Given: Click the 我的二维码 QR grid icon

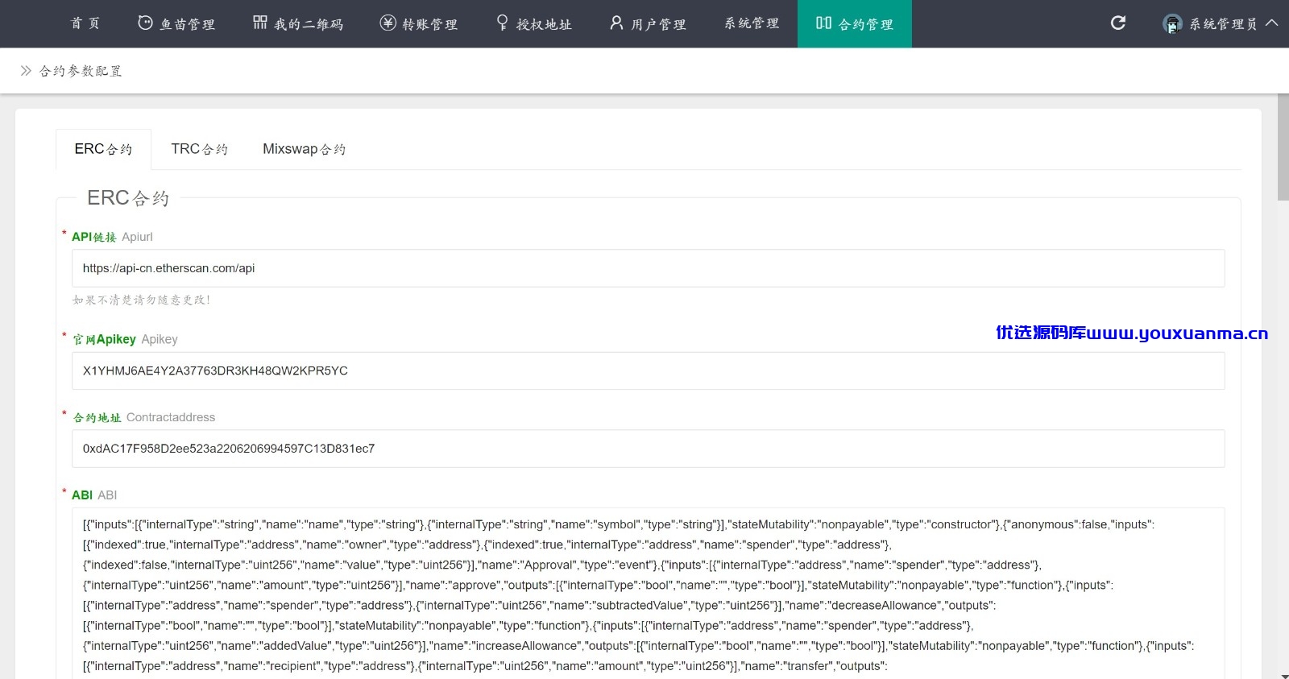Looking at the screenshot, I should click(x=260, y=23).
